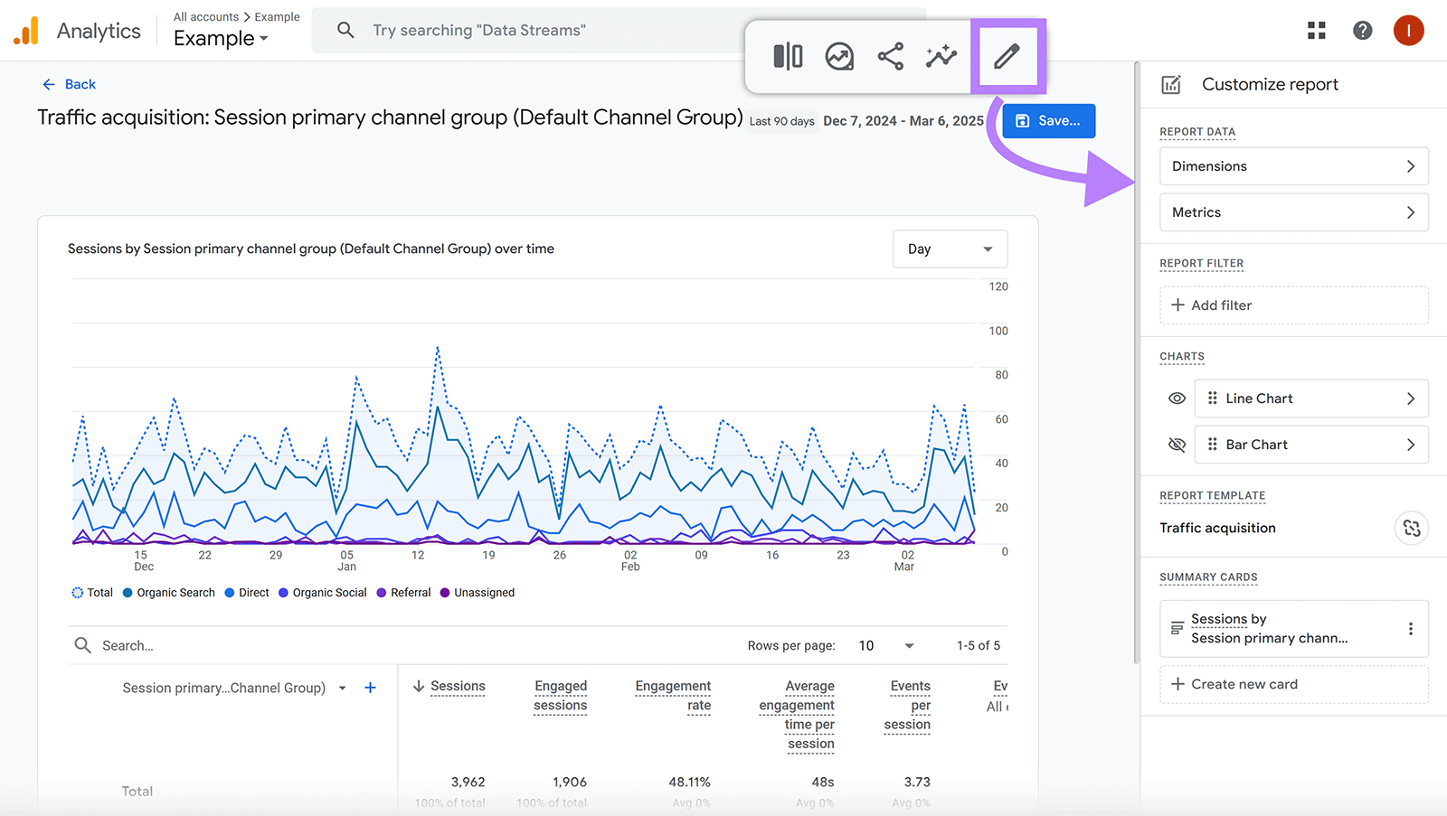This screenshot has height=816, width=1447.
Task: Click the Insights sparkline icon
Action: pyautogui.click(x=941, y=56)
